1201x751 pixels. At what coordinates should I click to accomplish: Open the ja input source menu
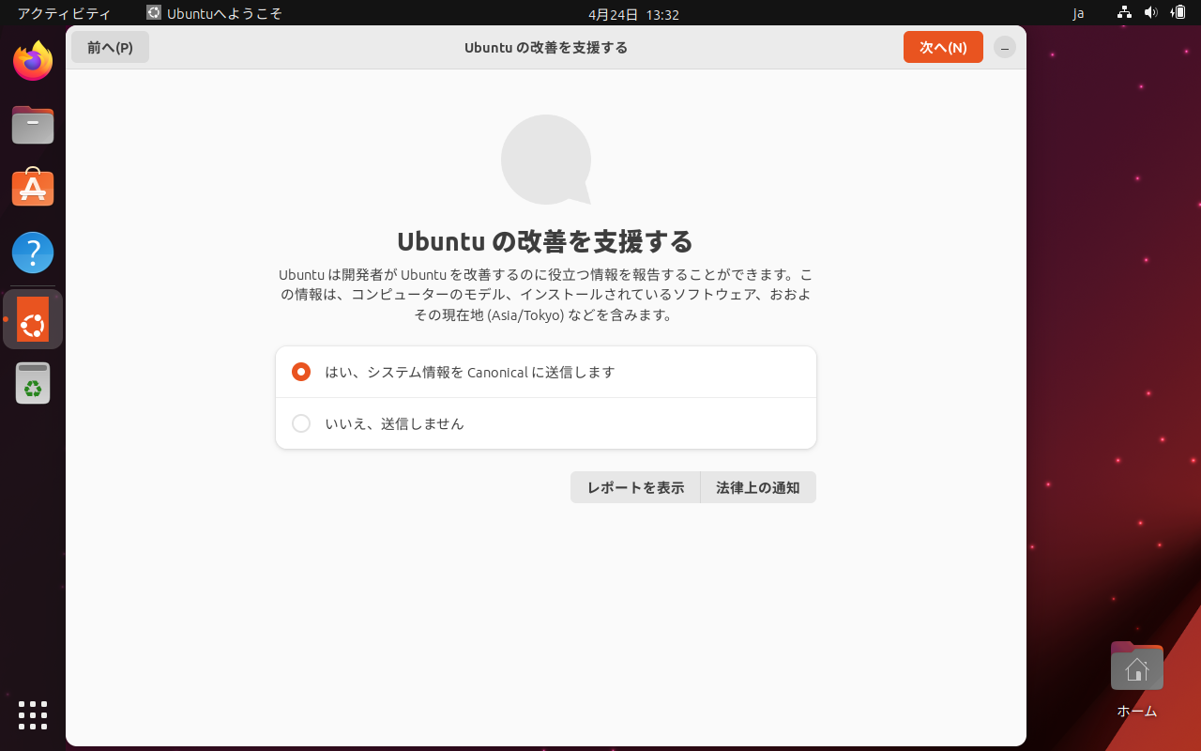1078,14
